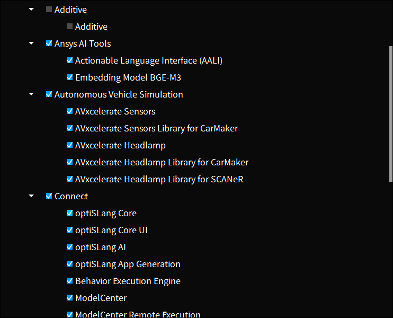Collapse the Ansys AI Tools section
393x318 pixels.
pos(32,43)
